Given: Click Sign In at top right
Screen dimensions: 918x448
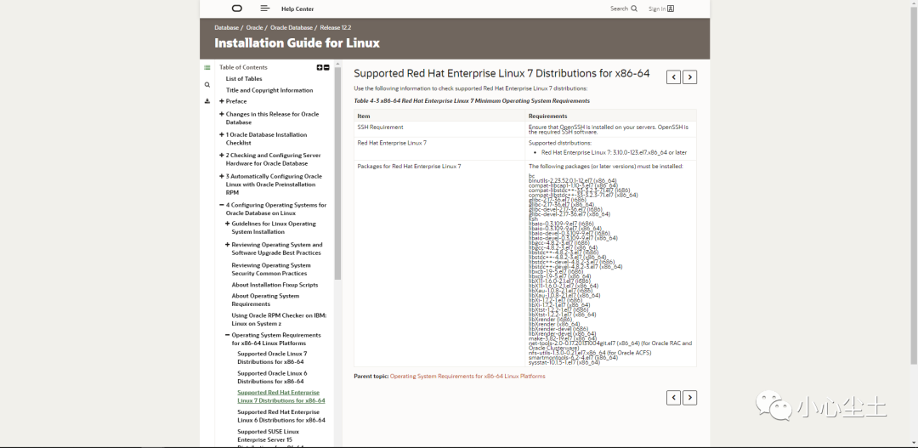Looking at the screenshot, I should (x=661, y=9).
